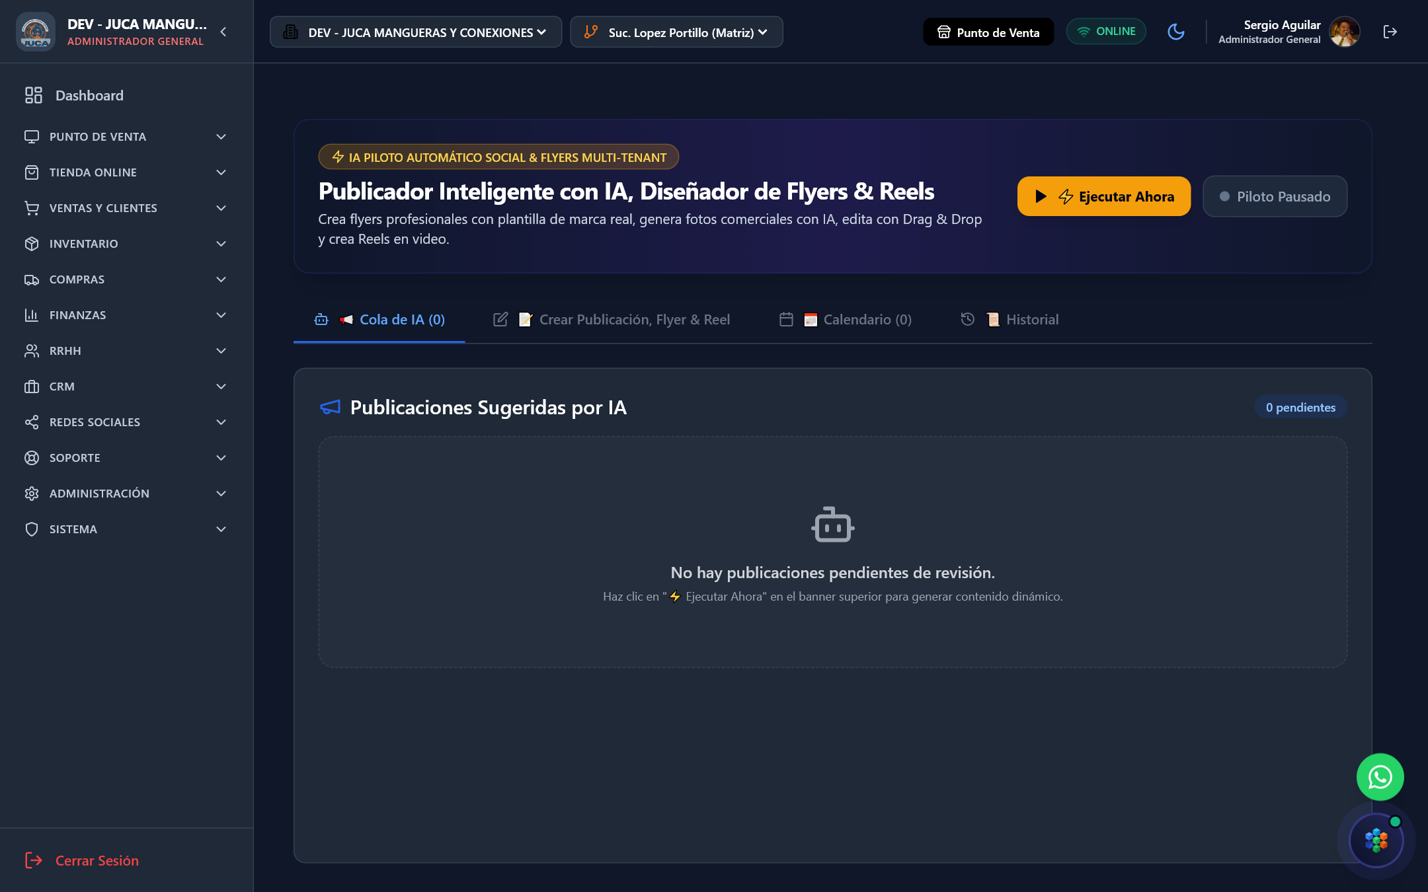1428x892 pixels.
Task: Expand the SISTEMA section chevron
Action: 221,529
